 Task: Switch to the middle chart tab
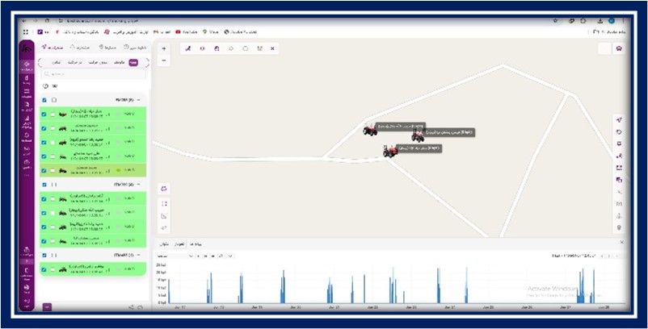click(x=180, y=244)
